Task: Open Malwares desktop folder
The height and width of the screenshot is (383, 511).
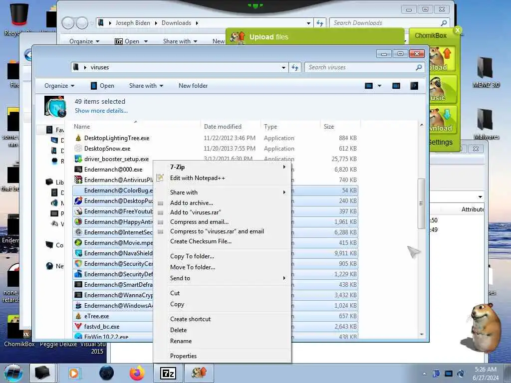Action: (x=486, y=124)
